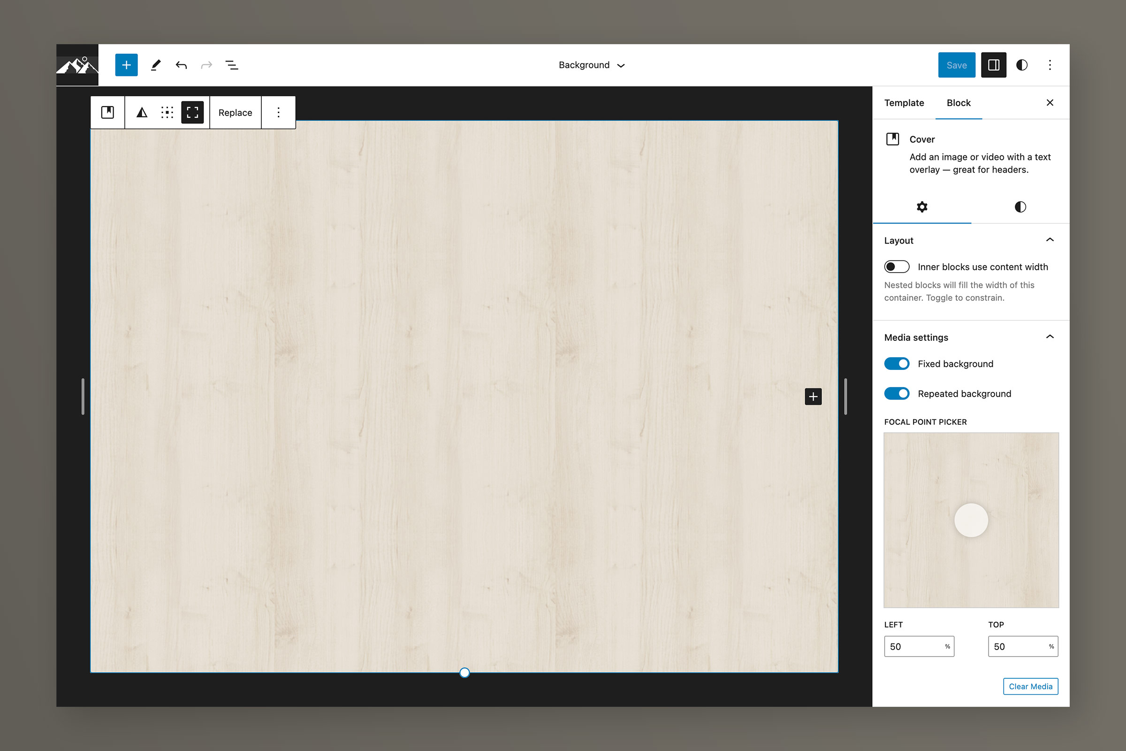
Task: Click the focal point picker circle handle
Action: click(971, 520)
